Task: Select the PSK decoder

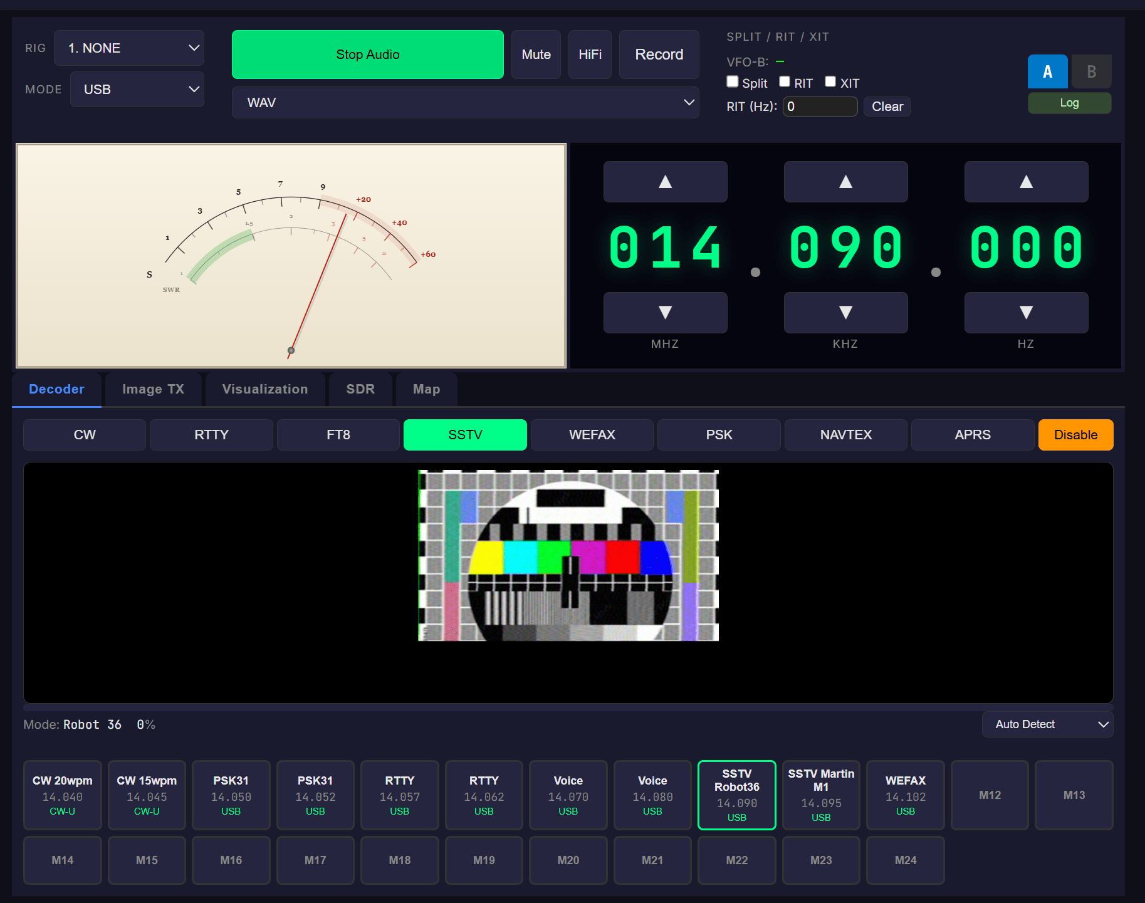Action: point(719,435)
